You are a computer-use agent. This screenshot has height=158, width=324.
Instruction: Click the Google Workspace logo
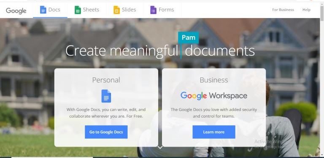pos(214,96)
